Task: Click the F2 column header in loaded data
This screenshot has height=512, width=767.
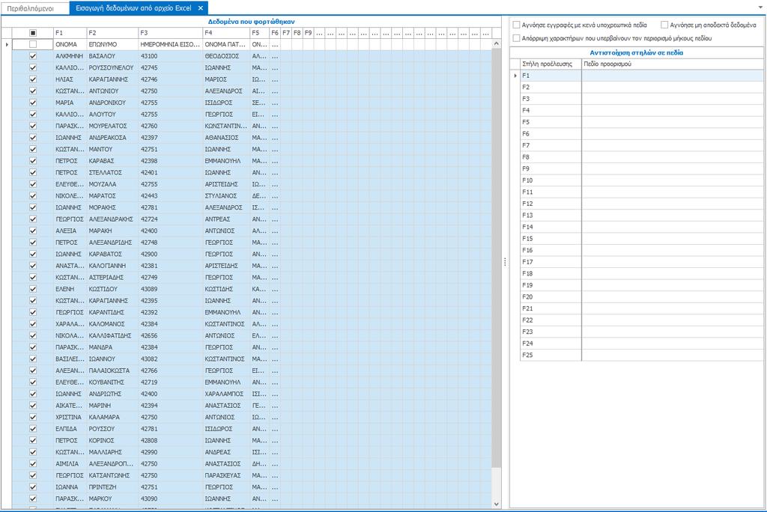Action: 112,33
